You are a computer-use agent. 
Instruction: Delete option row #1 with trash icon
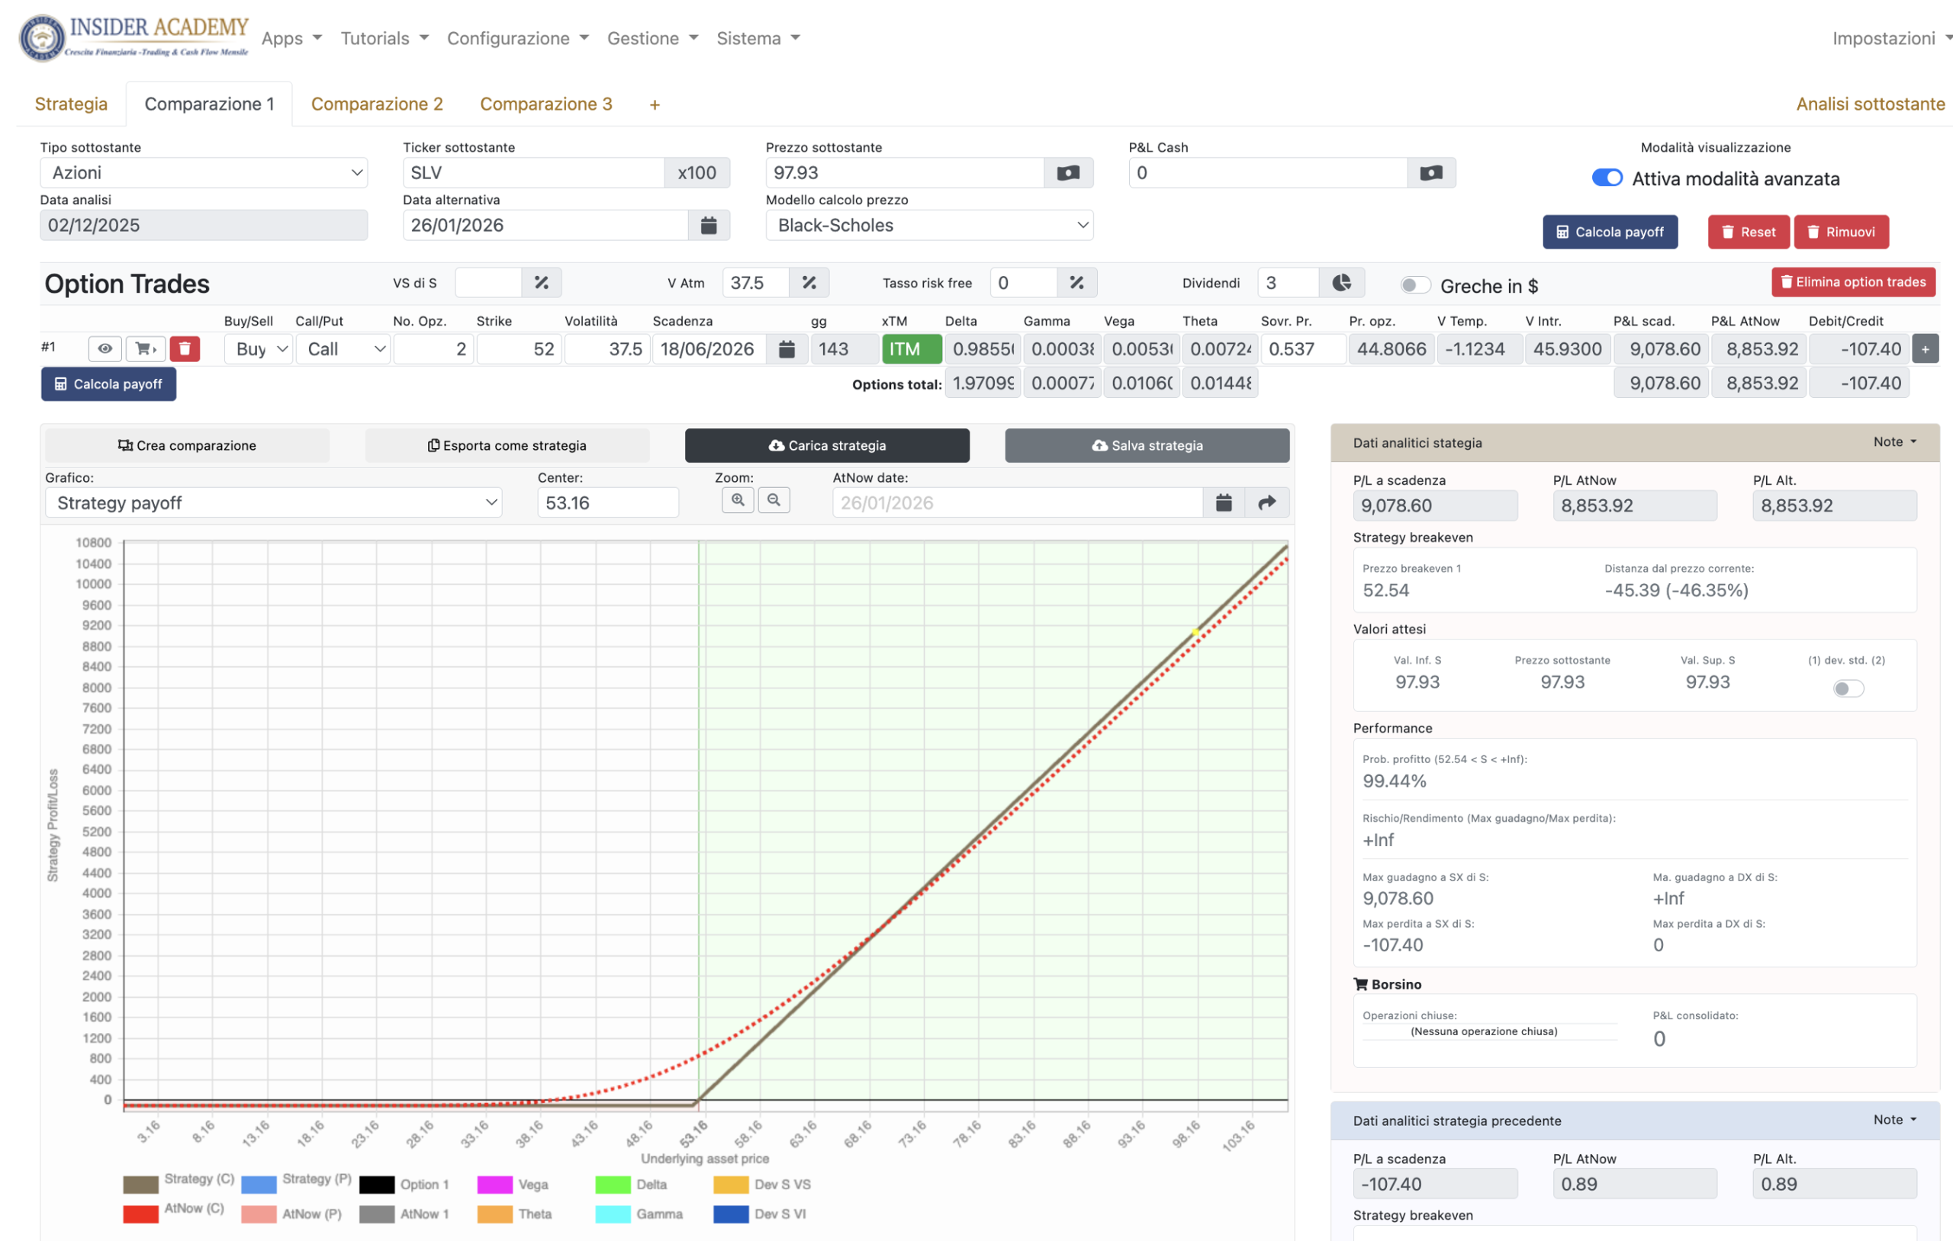pyautogui.click(x=185, y=348)
